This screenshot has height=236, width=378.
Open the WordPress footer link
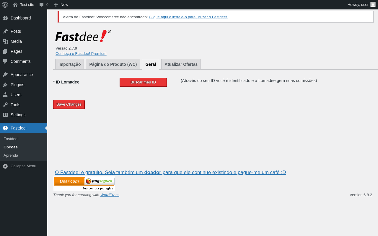pos(110,195)
